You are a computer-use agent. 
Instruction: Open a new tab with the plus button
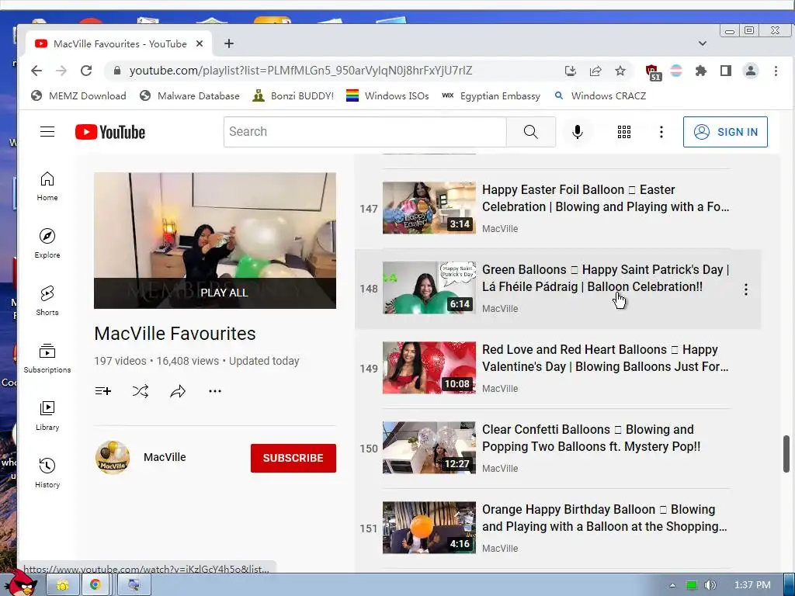click(x=229, y=43)
